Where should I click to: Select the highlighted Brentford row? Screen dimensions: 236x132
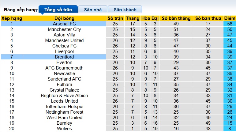(64, 57)
